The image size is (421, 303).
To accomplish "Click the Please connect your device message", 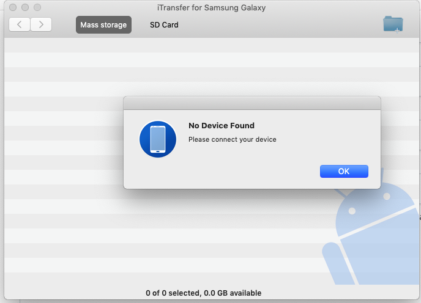I will (x=233, y=139).
